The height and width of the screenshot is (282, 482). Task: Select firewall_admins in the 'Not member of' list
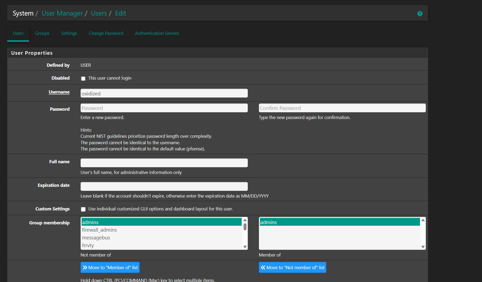(99, 230)
